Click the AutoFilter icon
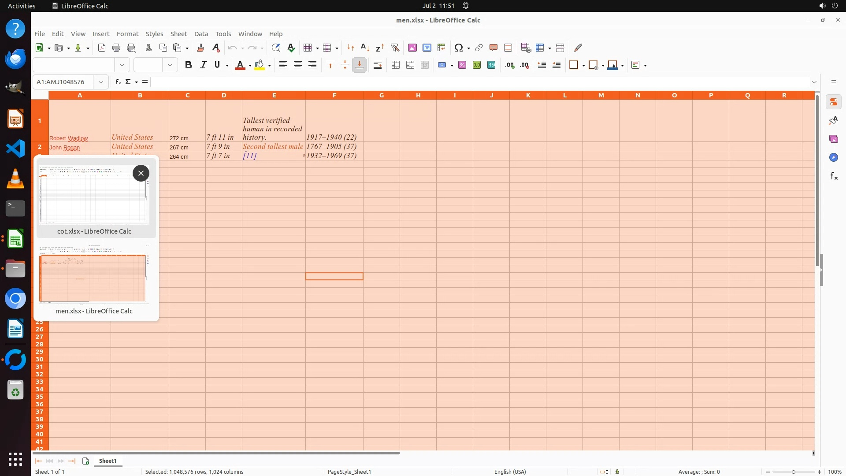This screenshot has width=846, height=476. [x=395, y=48]
